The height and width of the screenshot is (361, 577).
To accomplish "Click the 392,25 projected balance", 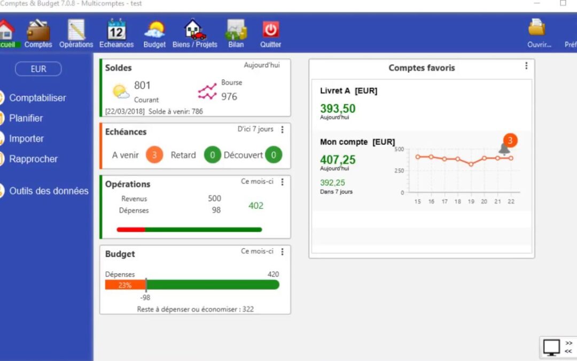I will pyautogui.click(x=332, y=183).
